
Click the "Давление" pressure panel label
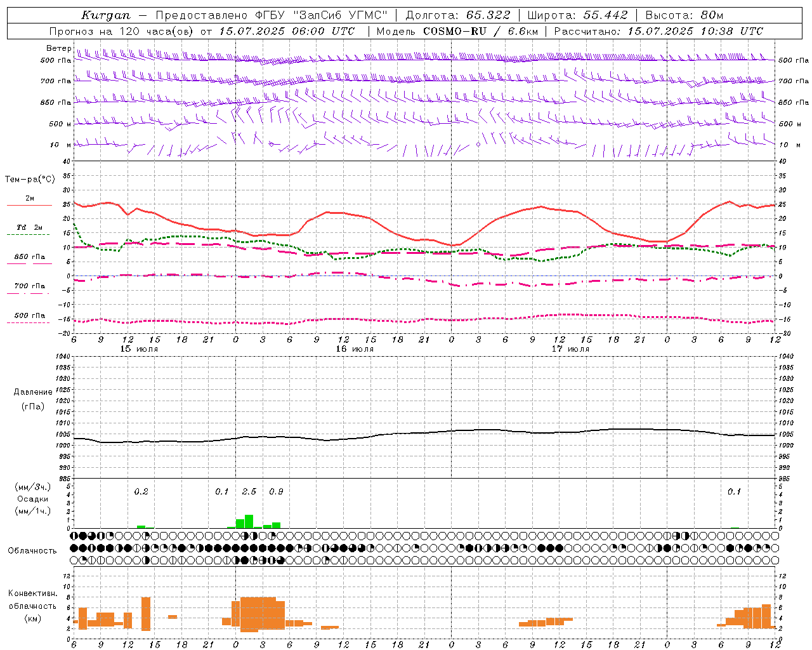pos(33,392)
